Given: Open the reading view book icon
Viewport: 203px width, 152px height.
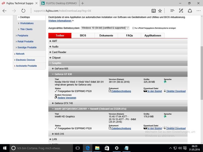Looking at the screenshot, I should click(x=153, y=11).
